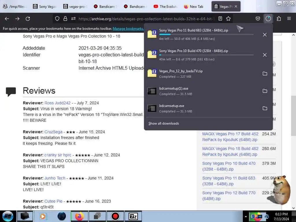The width and height of the screenshot is (296, 222).
Task: Show hidden system tray icons arrow
Action: click(x=246, y=217)
